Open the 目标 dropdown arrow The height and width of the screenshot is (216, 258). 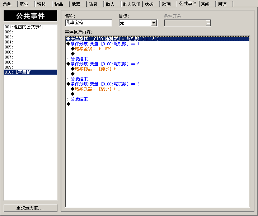tap(154, 23)
